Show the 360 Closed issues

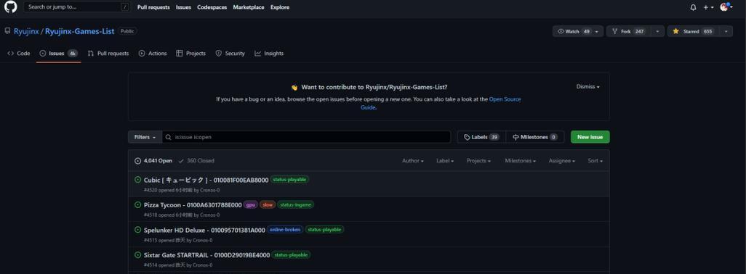point(196,161)
